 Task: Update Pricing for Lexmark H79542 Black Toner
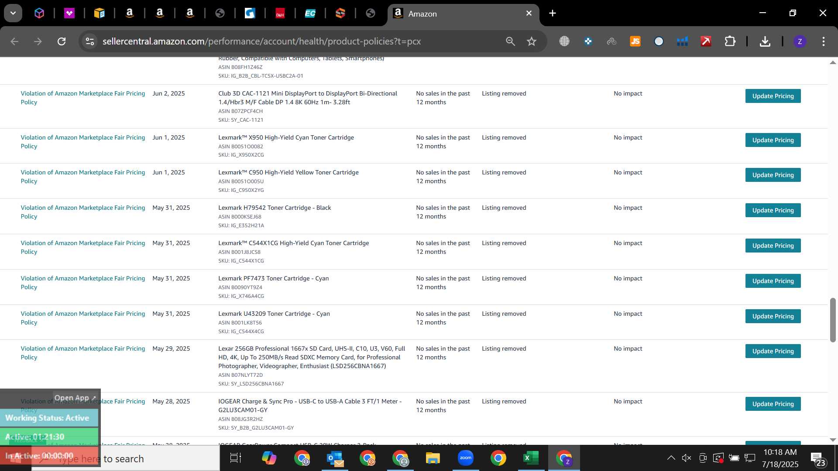[x=773, y=210]
